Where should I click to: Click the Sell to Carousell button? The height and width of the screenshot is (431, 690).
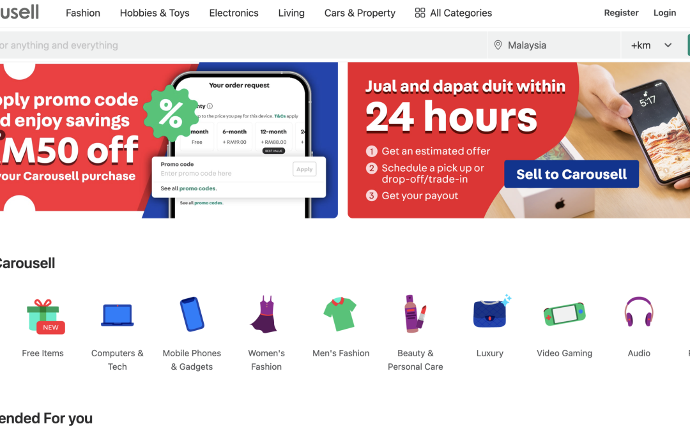pos(571,174)
